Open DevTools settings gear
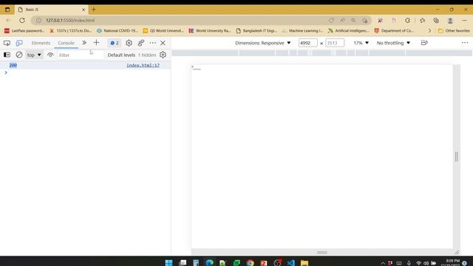473x266 pixels. tap(129, 43)
